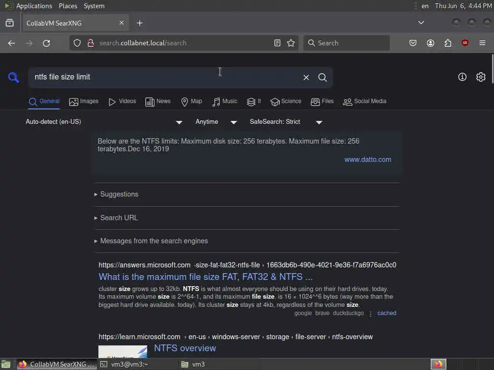Switch to the vm3@vm3 terminal in taskbar
Viewport: 494px width, 370px height.
[x=138, y=364]
